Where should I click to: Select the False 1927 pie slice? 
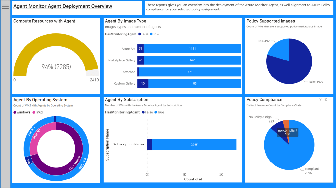(289, 72)
